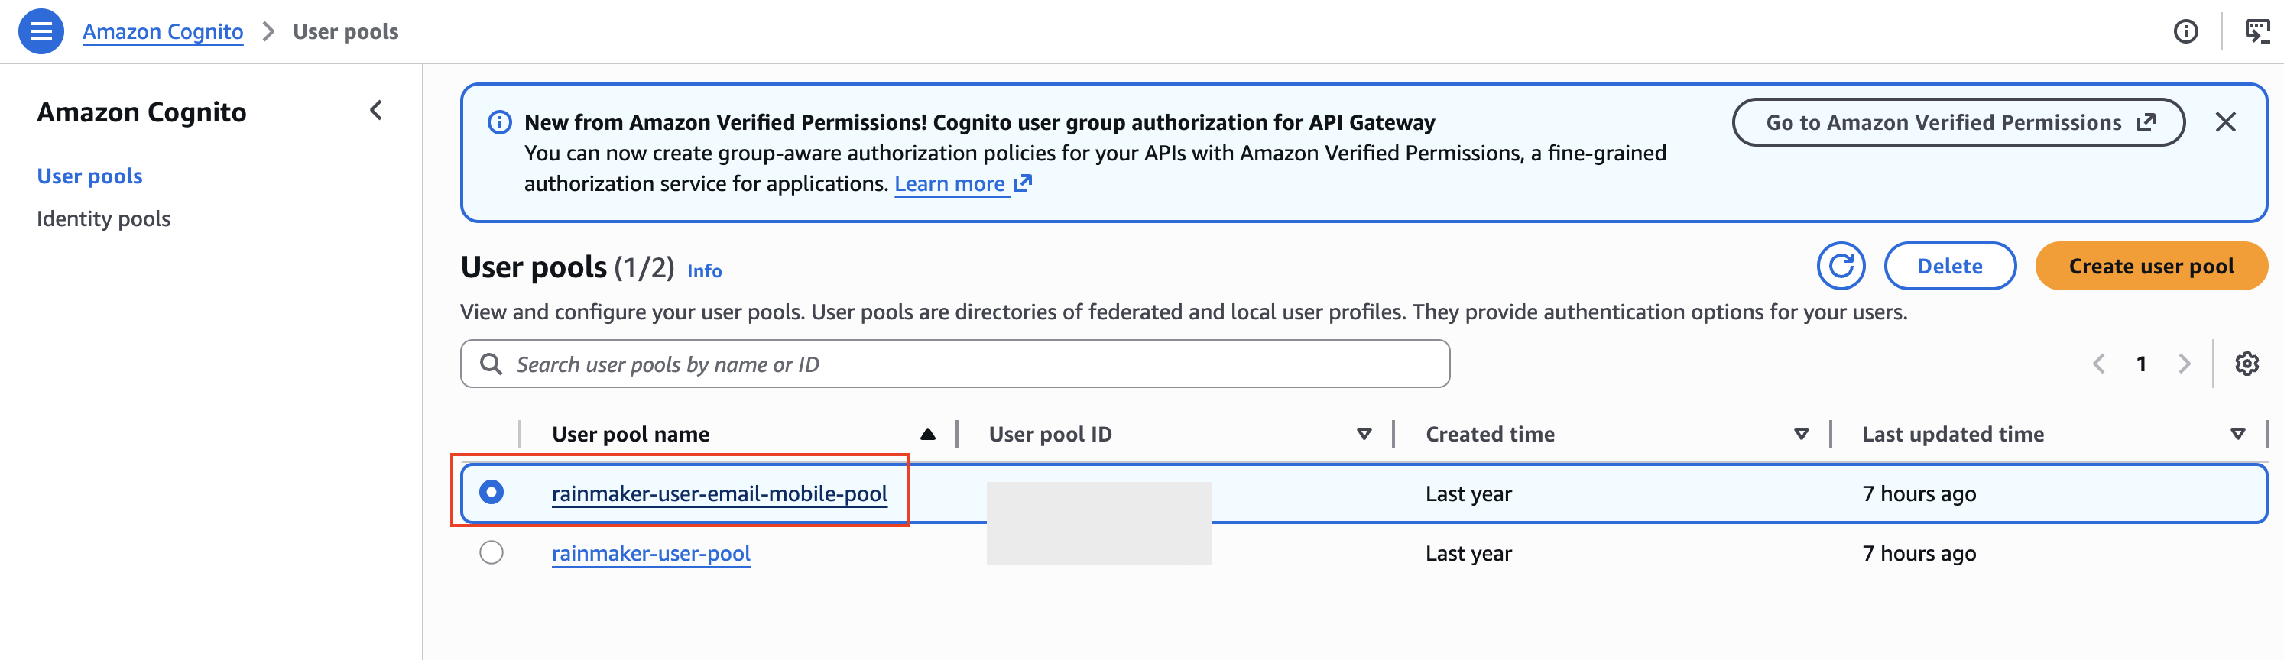Select the rainmaker-user-email-mobile-pool radio button
2284x660 pixels.
point(492,493)
